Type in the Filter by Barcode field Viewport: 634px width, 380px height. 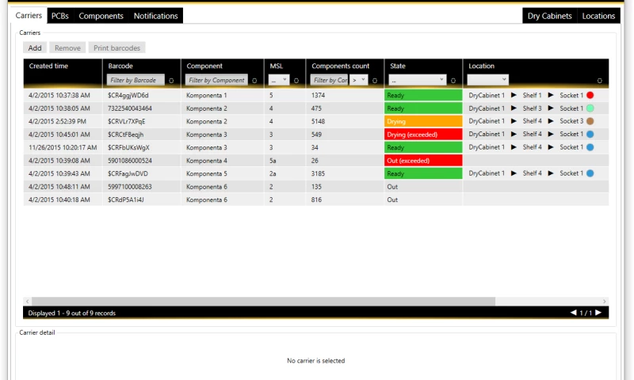(136, 80)
